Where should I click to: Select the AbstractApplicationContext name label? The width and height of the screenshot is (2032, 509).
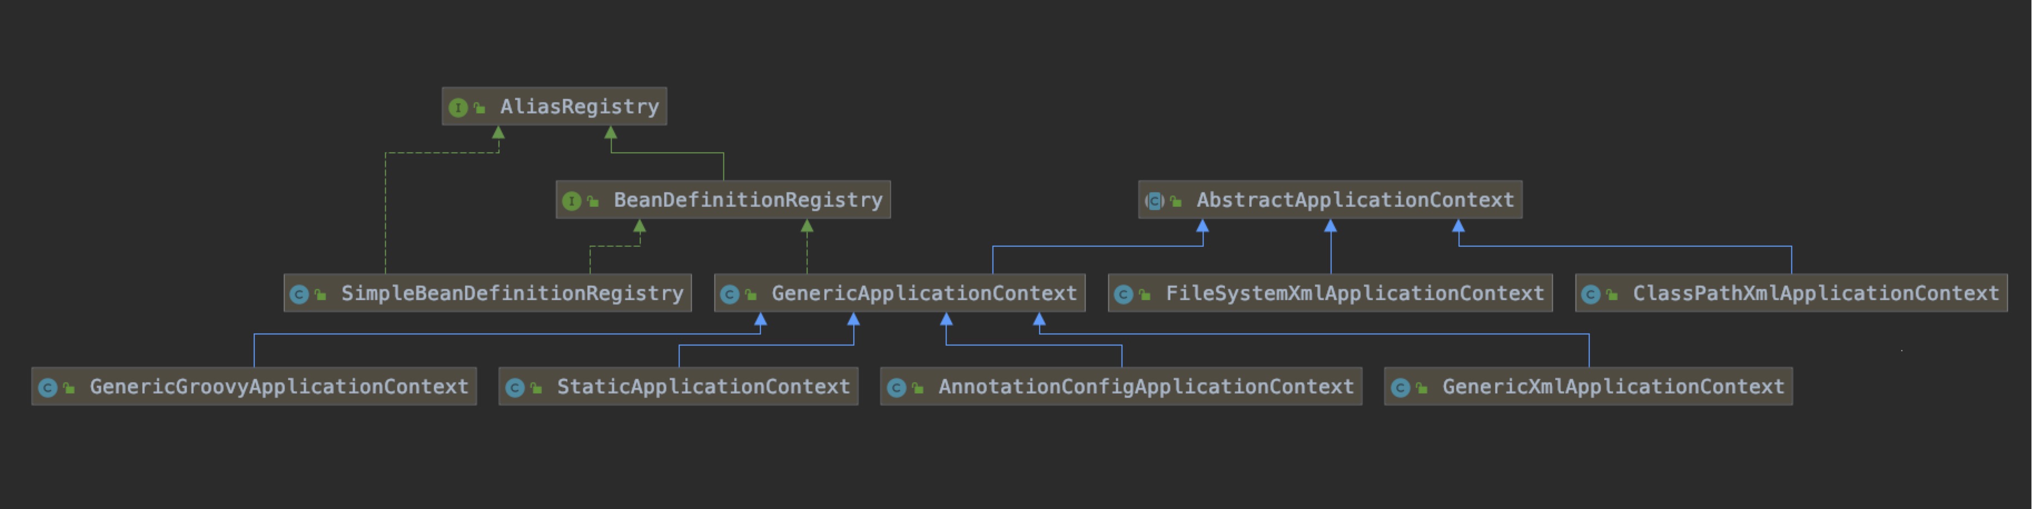click(1355, 200)
